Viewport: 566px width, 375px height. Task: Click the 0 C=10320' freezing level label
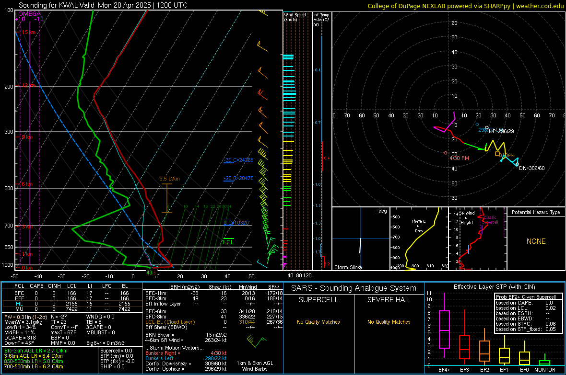tap(236, 223)
